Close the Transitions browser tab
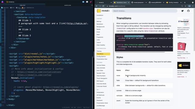The height and width of the screenshot is (109, 195). (129, 2)
